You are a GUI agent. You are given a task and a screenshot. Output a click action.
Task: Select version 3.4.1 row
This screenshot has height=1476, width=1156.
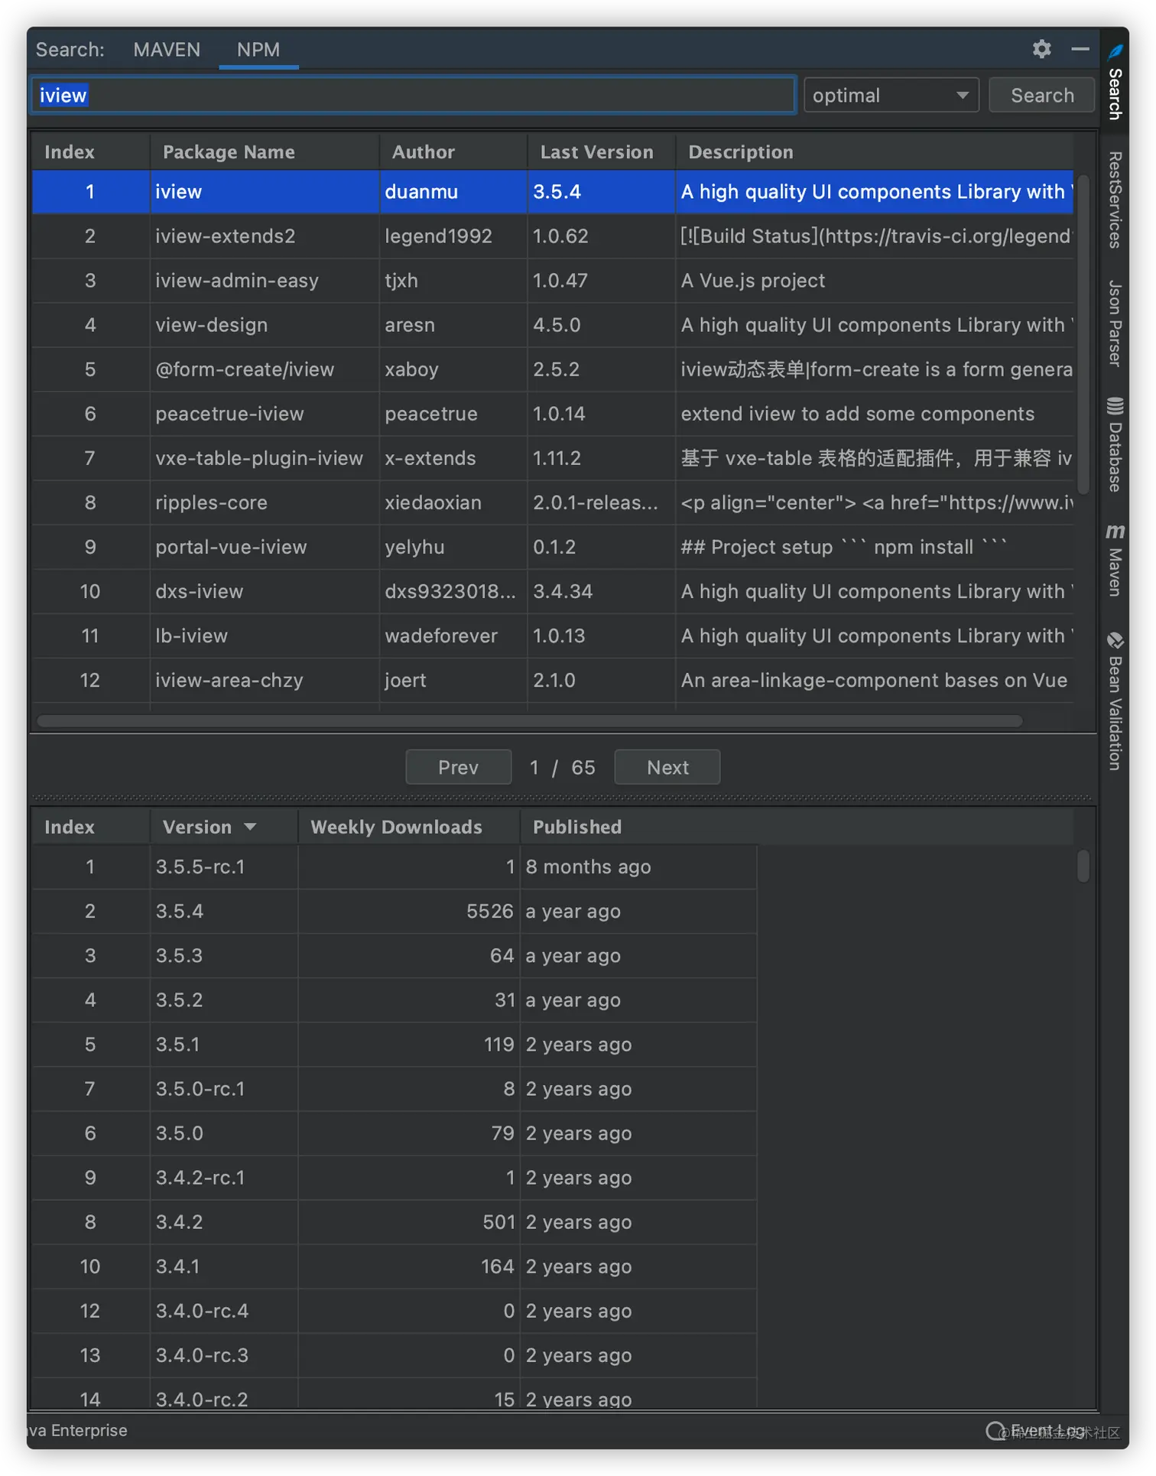(x=394, y=1266)
